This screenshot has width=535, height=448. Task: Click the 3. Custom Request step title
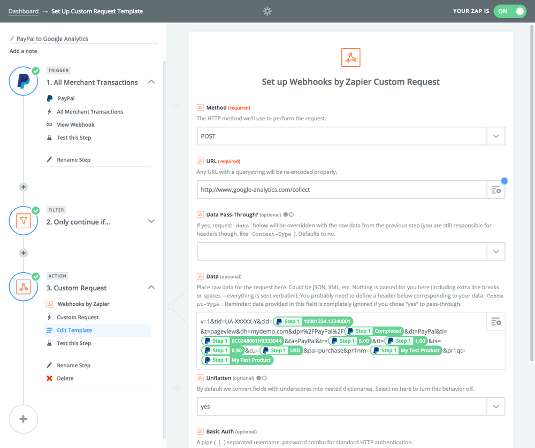77,288
